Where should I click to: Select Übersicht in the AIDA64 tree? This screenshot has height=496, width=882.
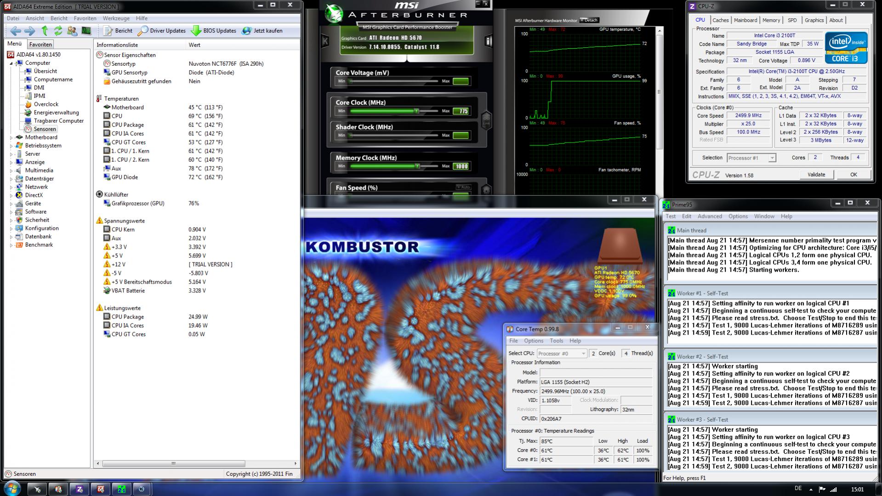pos(46,71)
